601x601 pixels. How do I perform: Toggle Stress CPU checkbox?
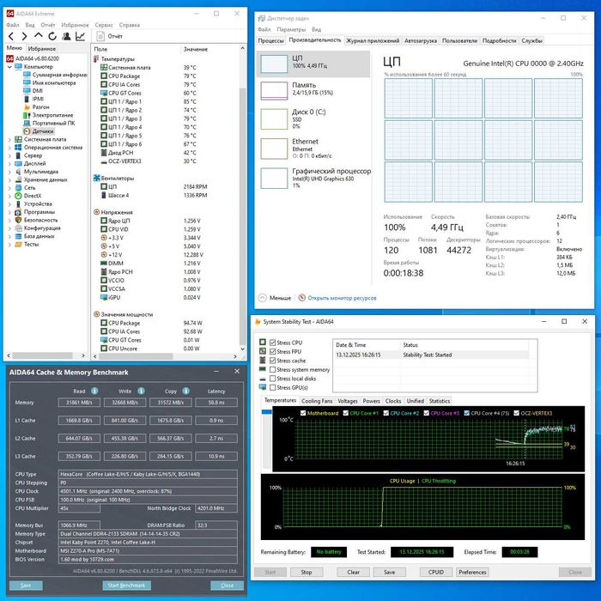click(272, 343)
